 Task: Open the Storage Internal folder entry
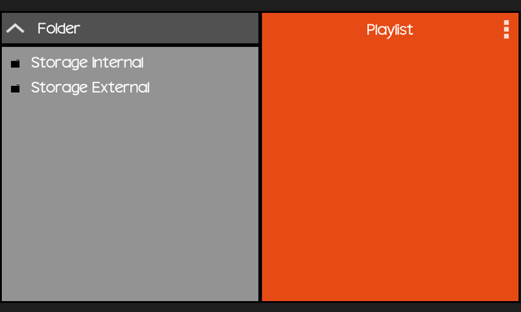(x=87, y=63)
